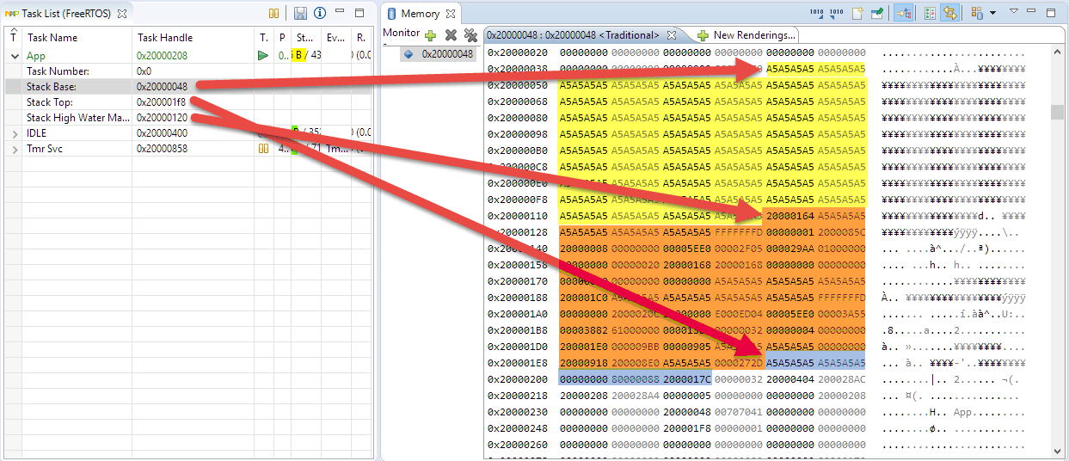
Task: Open the Memory view menu triangle
Action: click(1013, 12)
